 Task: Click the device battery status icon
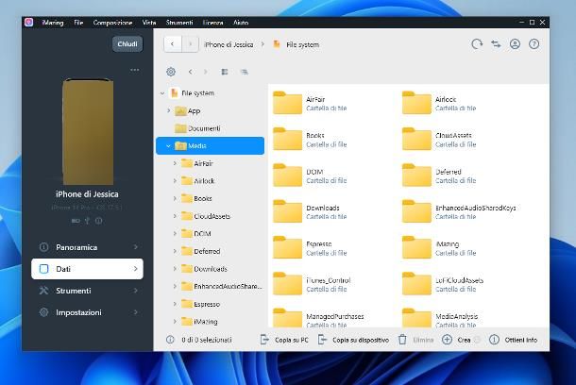pos(76,221)
